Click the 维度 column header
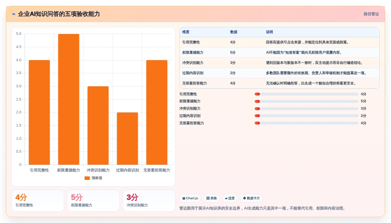This screenshot has height=223, width=391. pyautogui.click(x=186, y=32)
